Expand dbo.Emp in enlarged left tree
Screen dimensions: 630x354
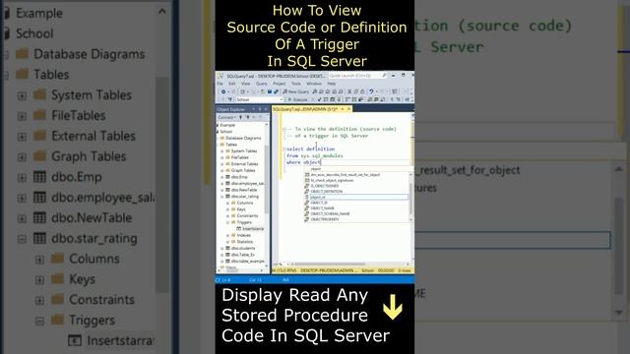[22, 177]
